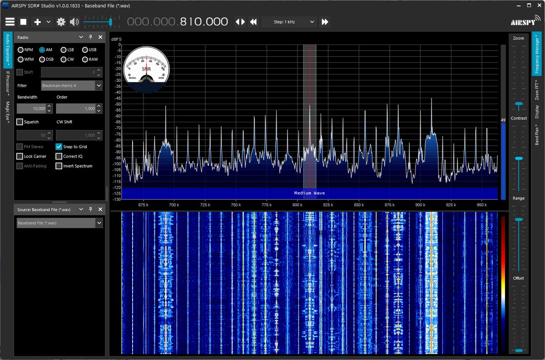545x360 pixels.
Task: Open the Audio Equalizer sidebar panel
Action: [6, 48]
